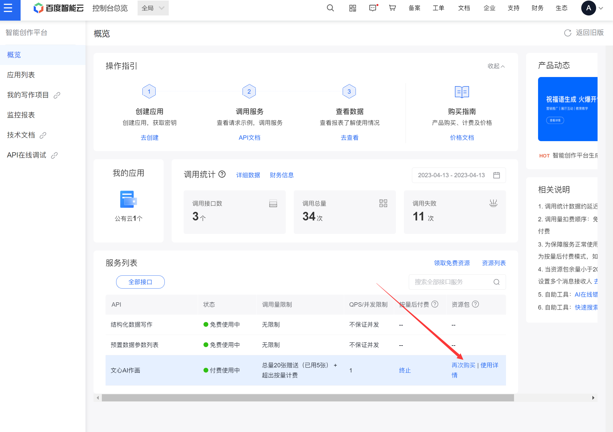
Task: Open 我的写作项目 in the sidebar
Action: pyautogui.click(x=28, y=95)
